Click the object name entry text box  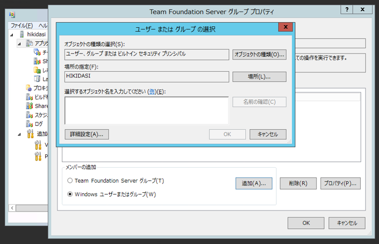(x=147, y=111)
